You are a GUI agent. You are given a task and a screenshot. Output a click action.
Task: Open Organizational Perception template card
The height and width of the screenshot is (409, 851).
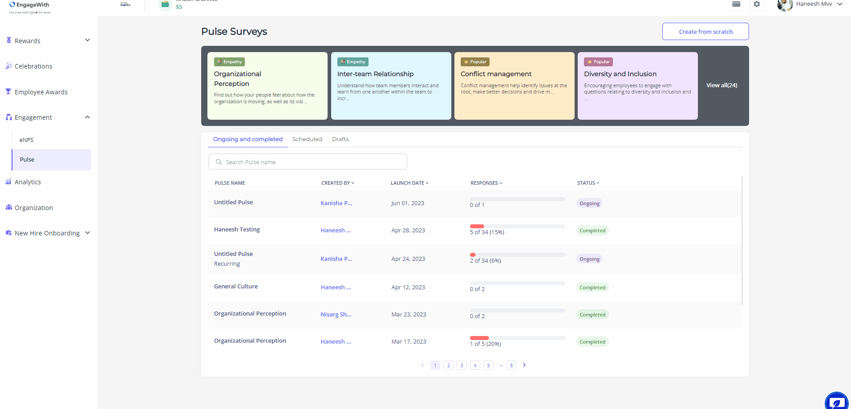point(267,86)
